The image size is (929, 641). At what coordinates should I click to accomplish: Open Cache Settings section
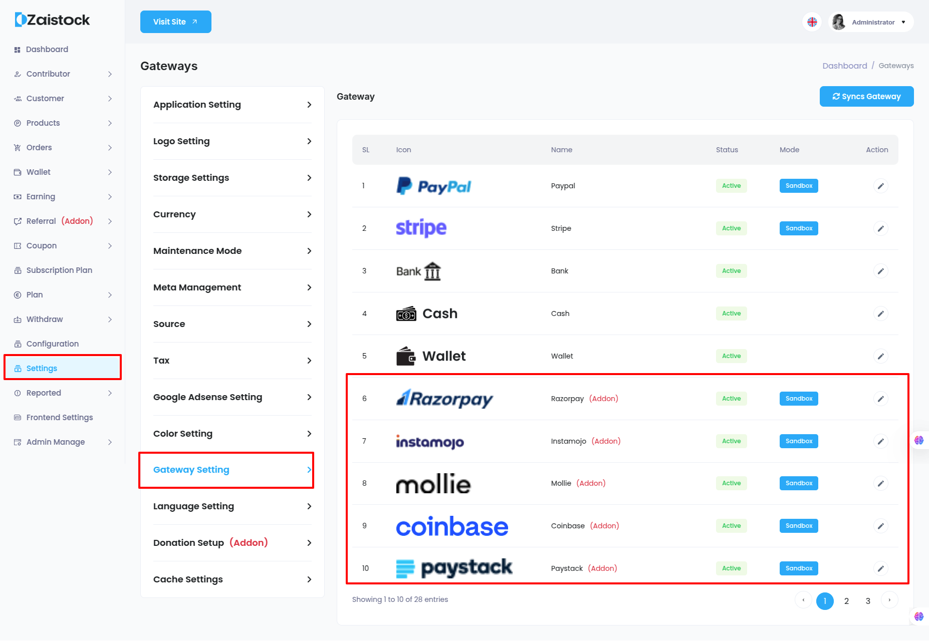coord(233,579)
